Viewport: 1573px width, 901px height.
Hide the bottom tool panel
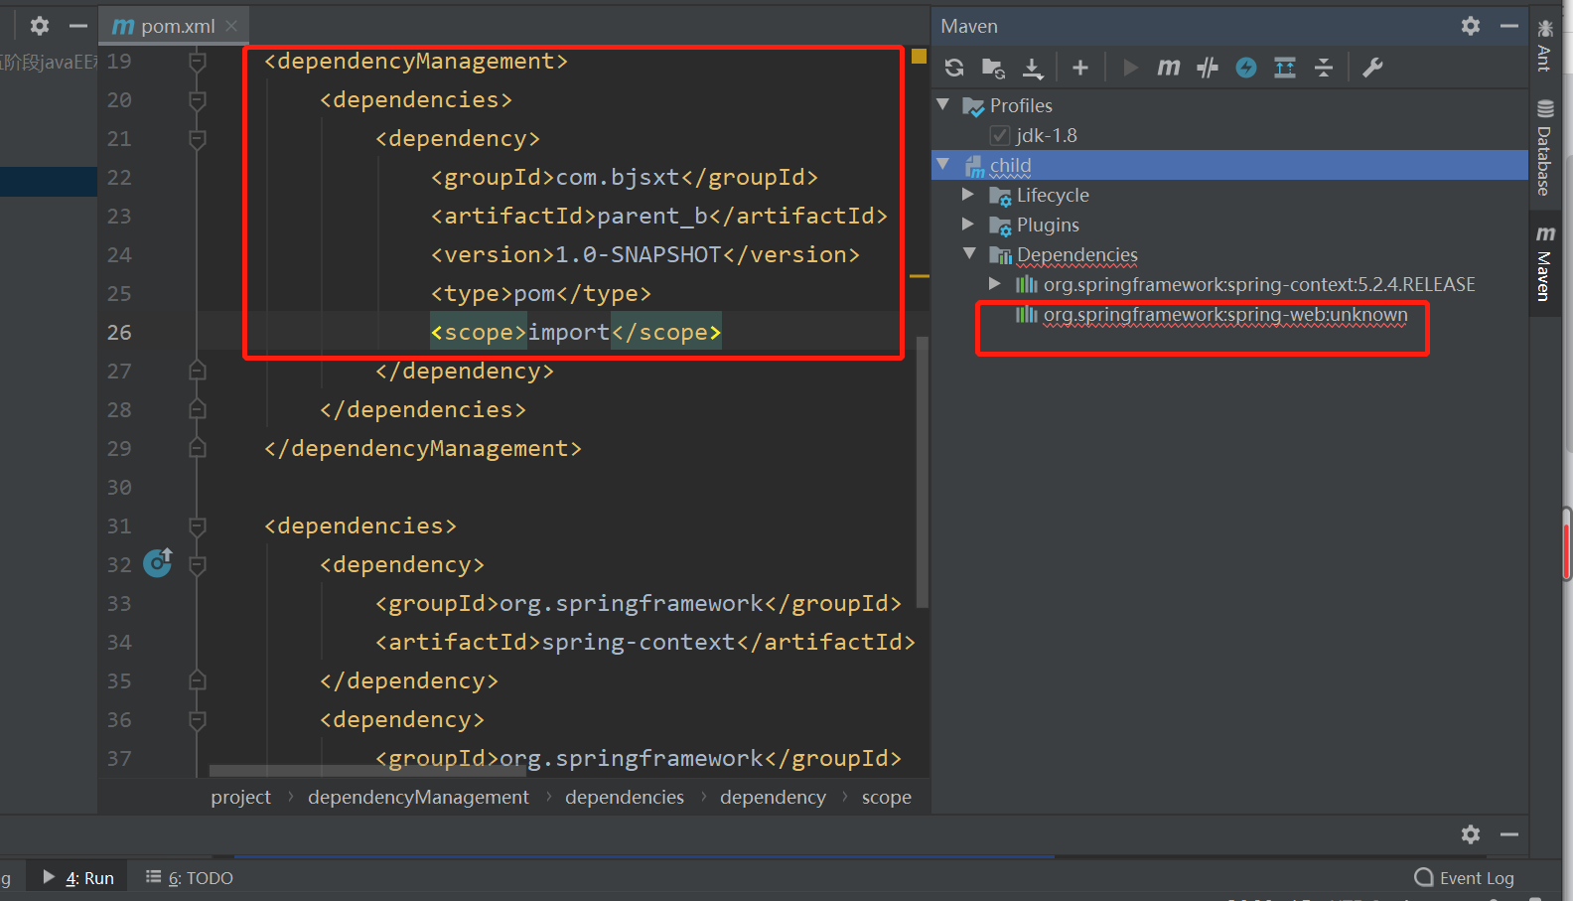click(x=1509, y=834)
